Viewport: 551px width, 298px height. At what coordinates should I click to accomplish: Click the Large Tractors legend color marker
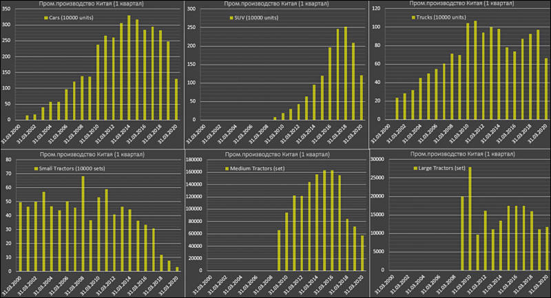pos(415,169)
